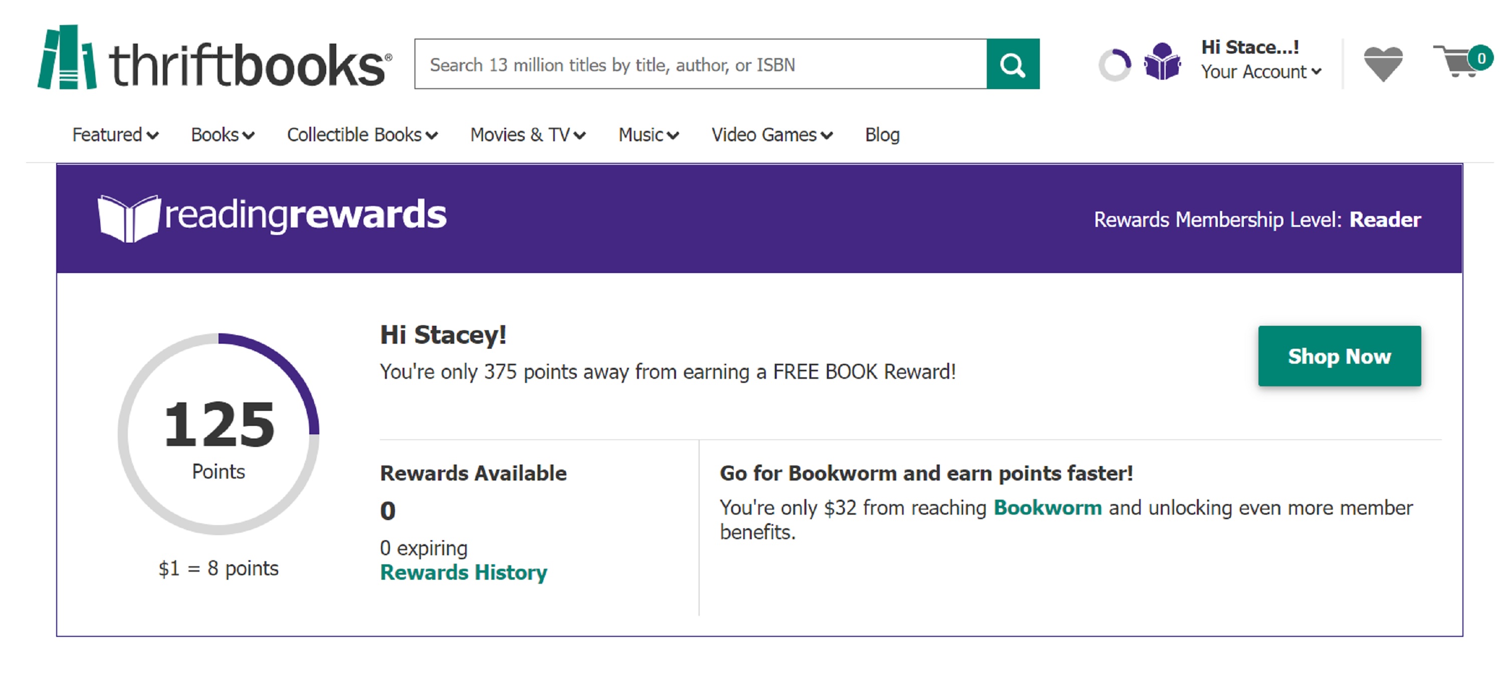This screenshot has height=677, width=1503.
Task: Expand the Collectible Books menu
Action: (x=362, y=135)
